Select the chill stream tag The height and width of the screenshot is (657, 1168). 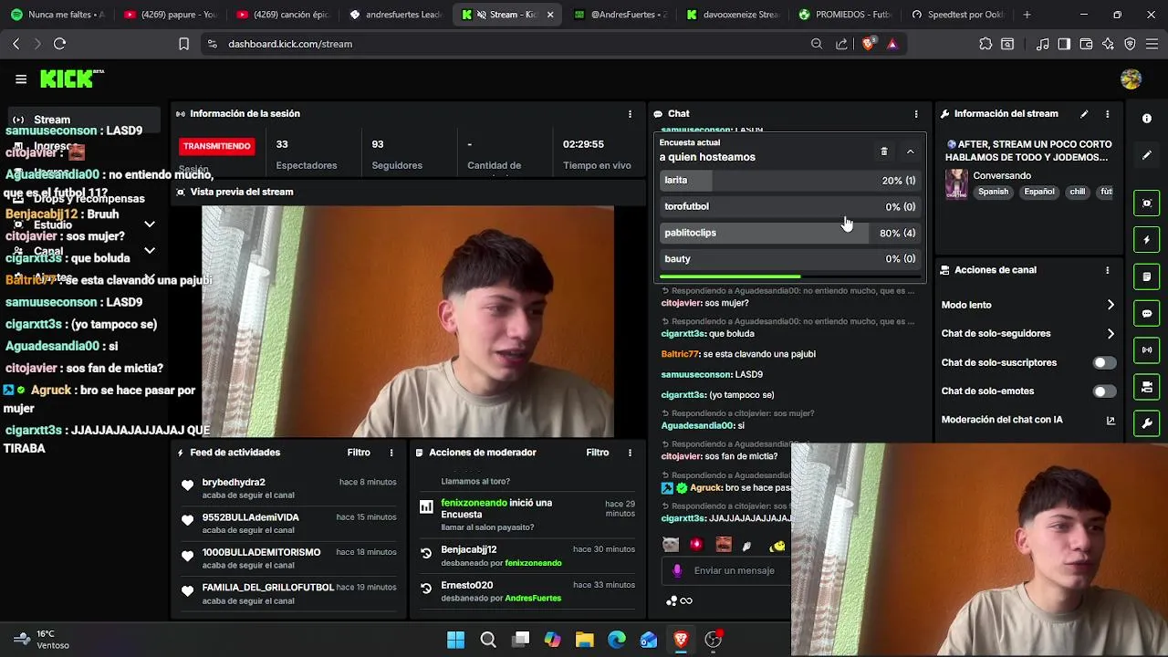point(1078,193)
